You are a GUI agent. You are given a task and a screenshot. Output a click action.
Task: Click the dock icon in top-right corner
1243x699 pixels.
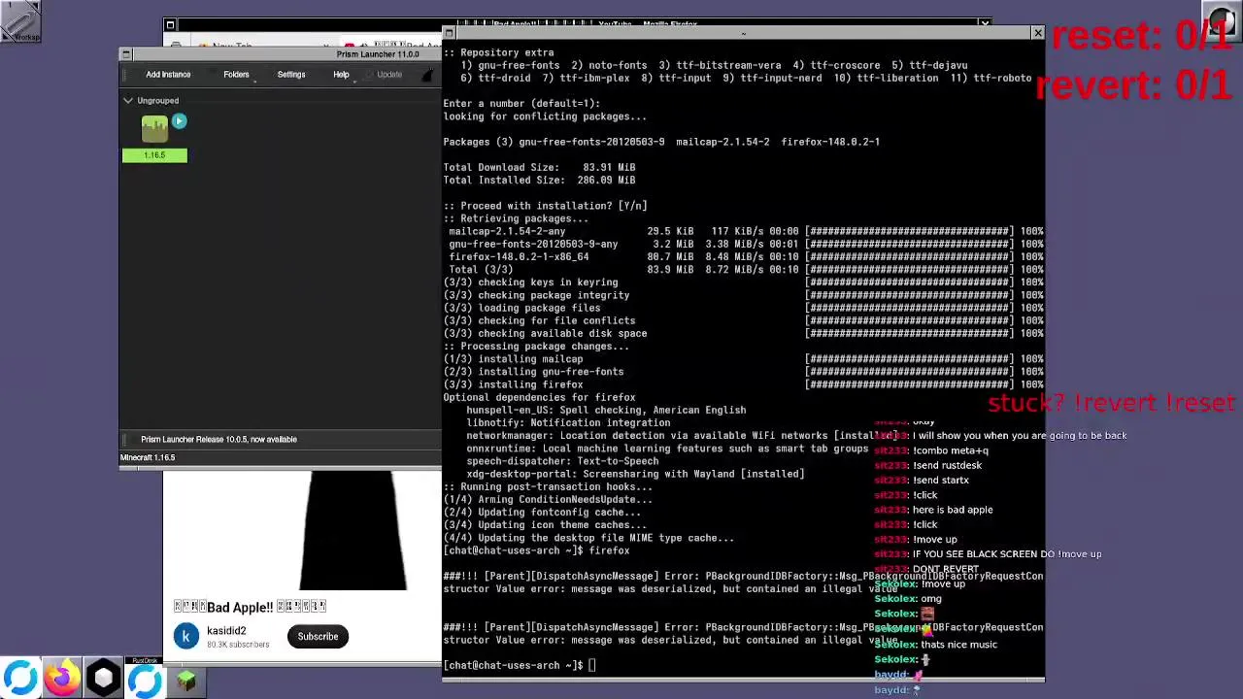click(x=1224, y=21)
